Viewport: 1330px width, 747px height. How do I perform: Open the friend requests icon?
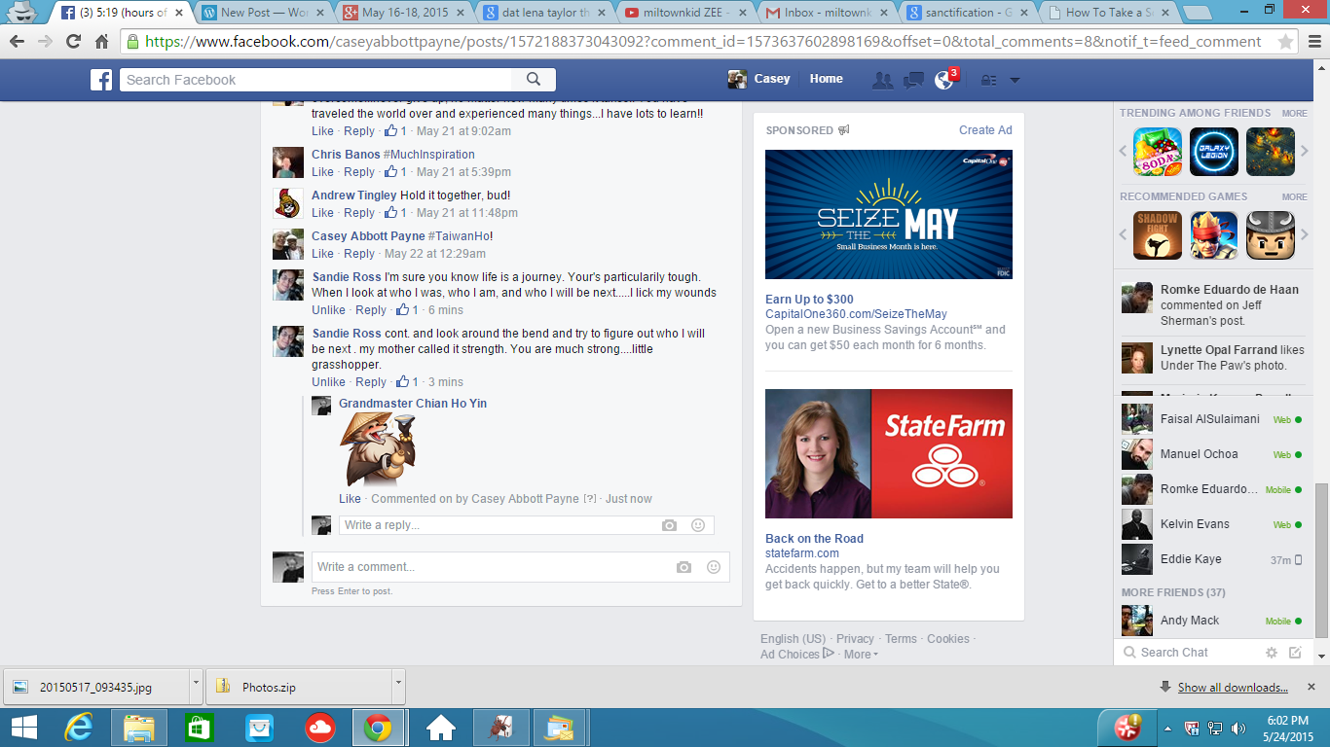(x=882, y=80)
